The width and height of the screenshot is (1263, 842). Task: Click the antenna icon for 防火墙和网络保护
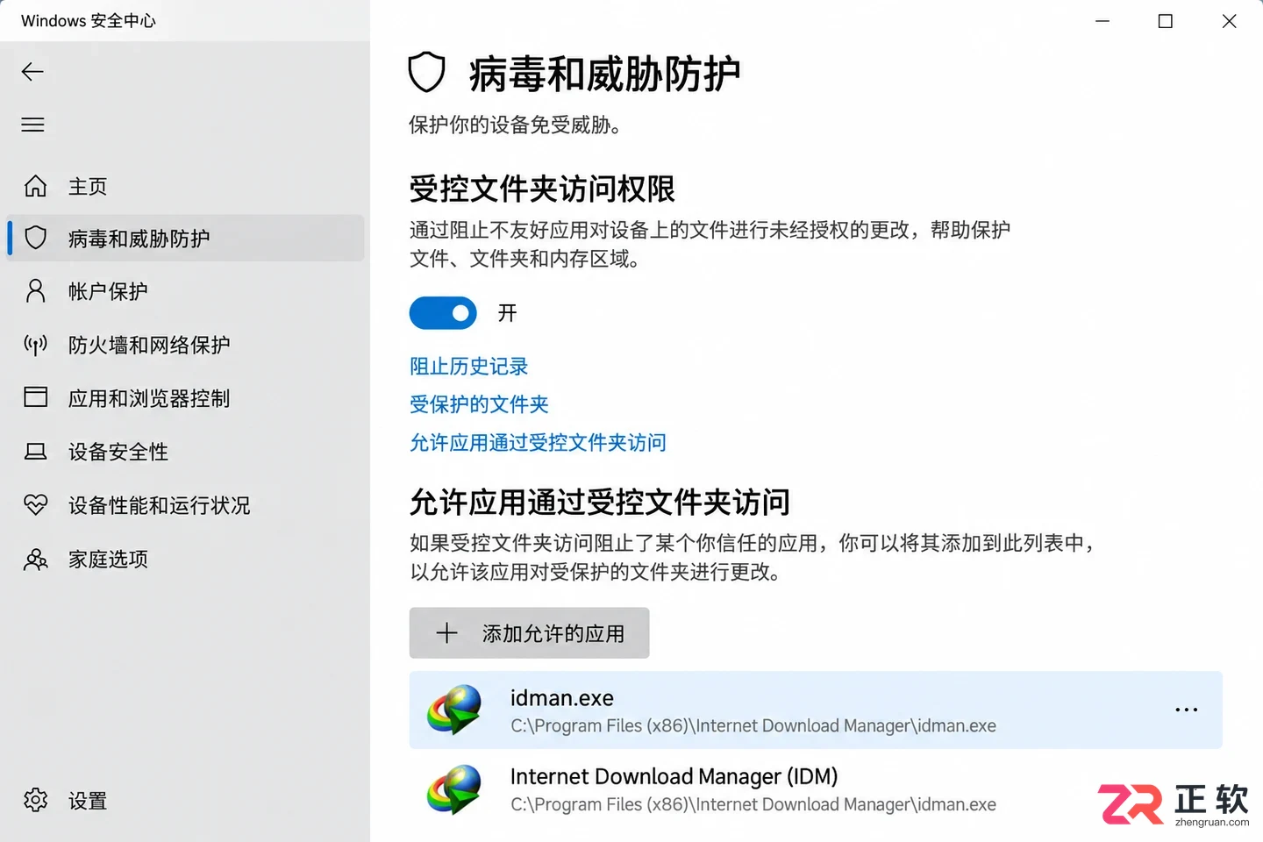click(x=35, y=345)
